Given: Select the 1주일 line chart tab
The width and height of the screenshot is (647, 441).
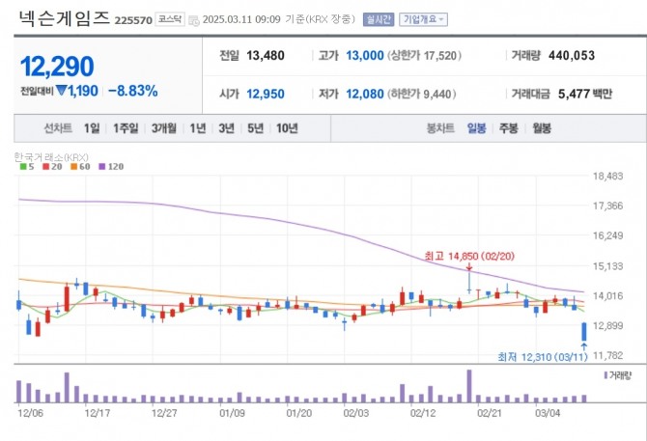Looking at the screenshot, I should coord(126,128).
